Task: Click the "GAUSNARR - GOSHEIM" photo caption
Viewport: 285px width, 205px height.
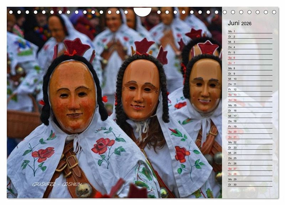Action: [57, 184]
